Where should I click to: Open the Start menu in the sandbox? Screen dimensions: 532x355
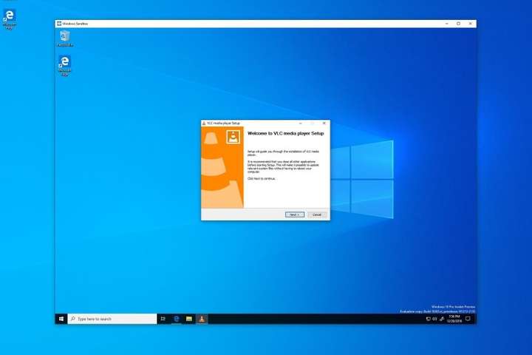(x=61, y=319)
